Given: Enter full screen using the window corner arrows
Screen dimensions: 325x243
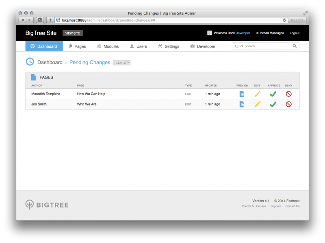Looking at the screenshot, I should [305, 13].
